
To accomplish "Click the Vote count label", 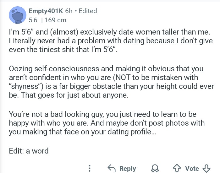I will (x=192, y=168).
